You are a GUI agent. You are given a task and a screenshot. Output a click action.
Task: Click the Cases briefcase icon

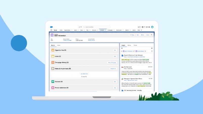(x=53, y=56)
